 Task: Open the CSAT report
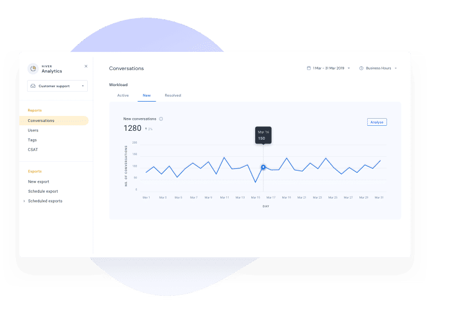tap(33, 150)
